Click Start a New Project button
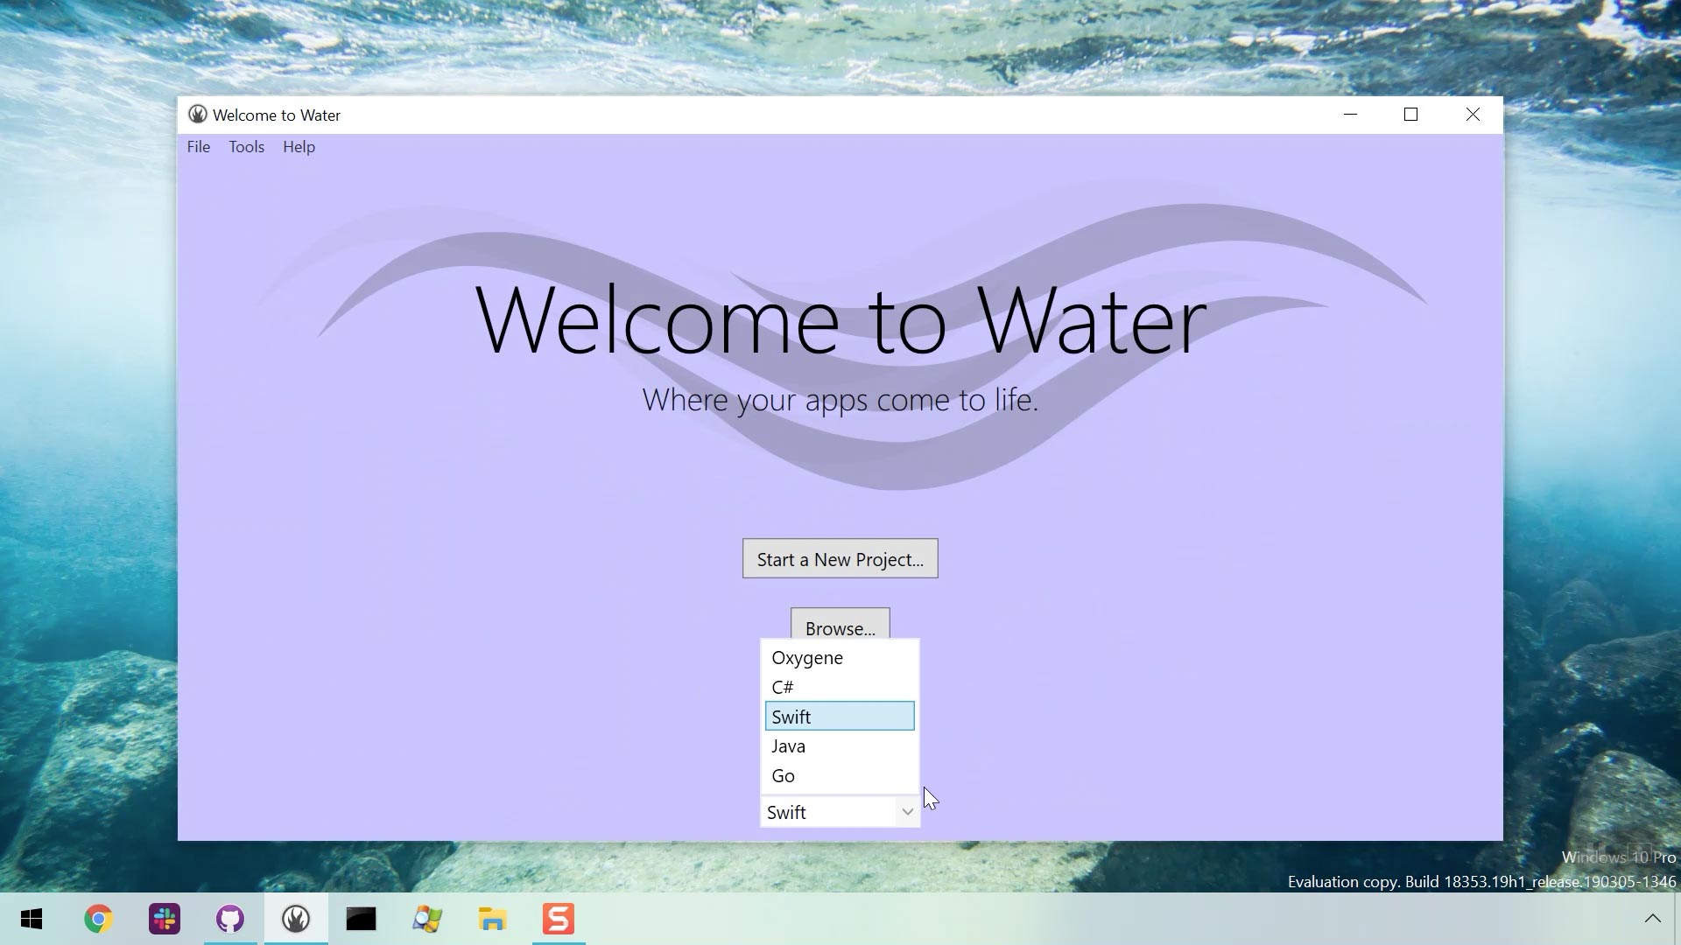 pos(840,559)
